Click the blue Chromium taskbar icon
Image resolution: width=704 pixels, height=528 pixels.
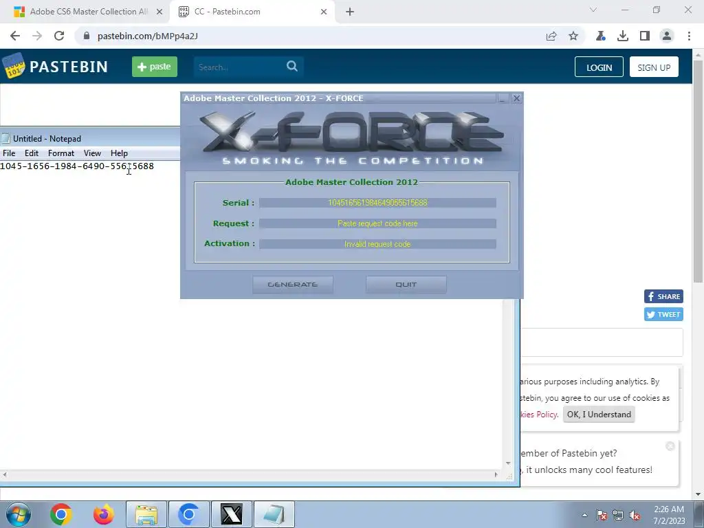coord(189,514)
